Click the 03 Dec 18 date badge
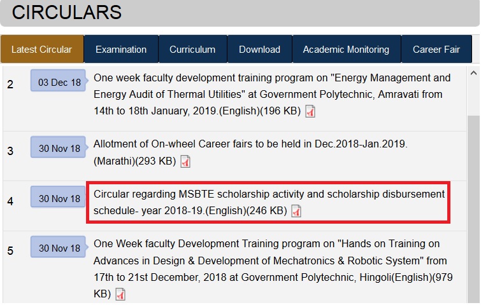The image size is (481, 305). [58, 81]
